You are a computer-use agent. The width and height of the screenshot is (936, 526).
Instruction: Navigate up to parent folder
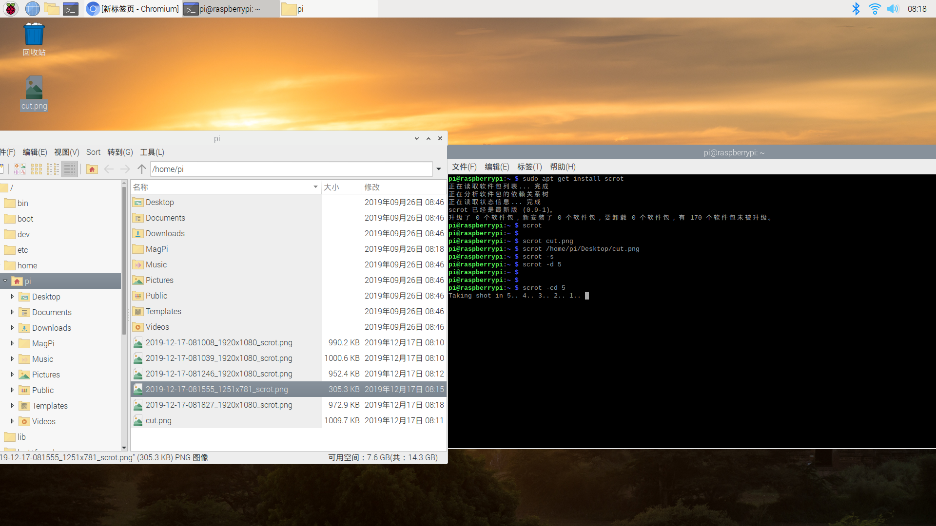click(x=142, y=169)
